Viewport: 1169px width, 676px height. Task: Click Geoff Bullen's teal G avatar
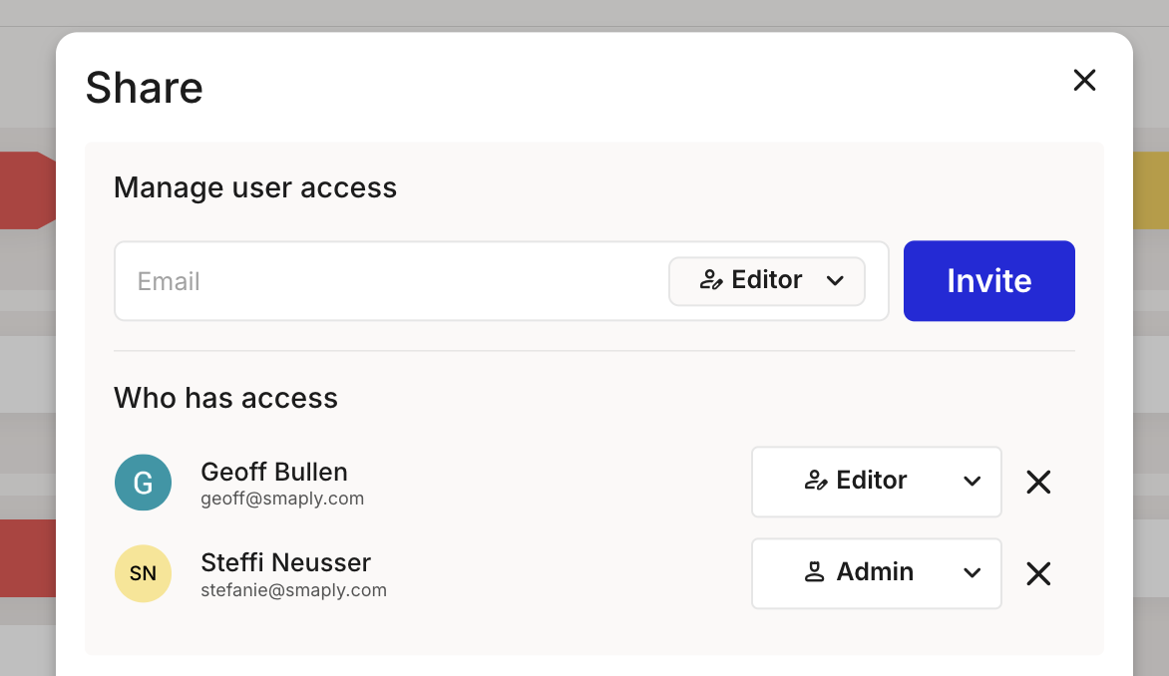(x=143, y=483)
